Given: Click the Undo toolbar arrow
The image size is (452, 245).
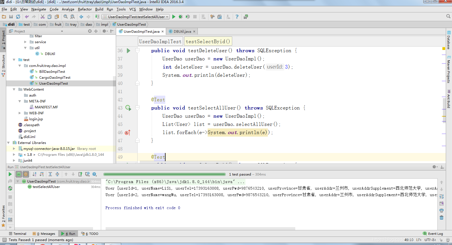Looking at the screenshot, I should pos(27,17).
